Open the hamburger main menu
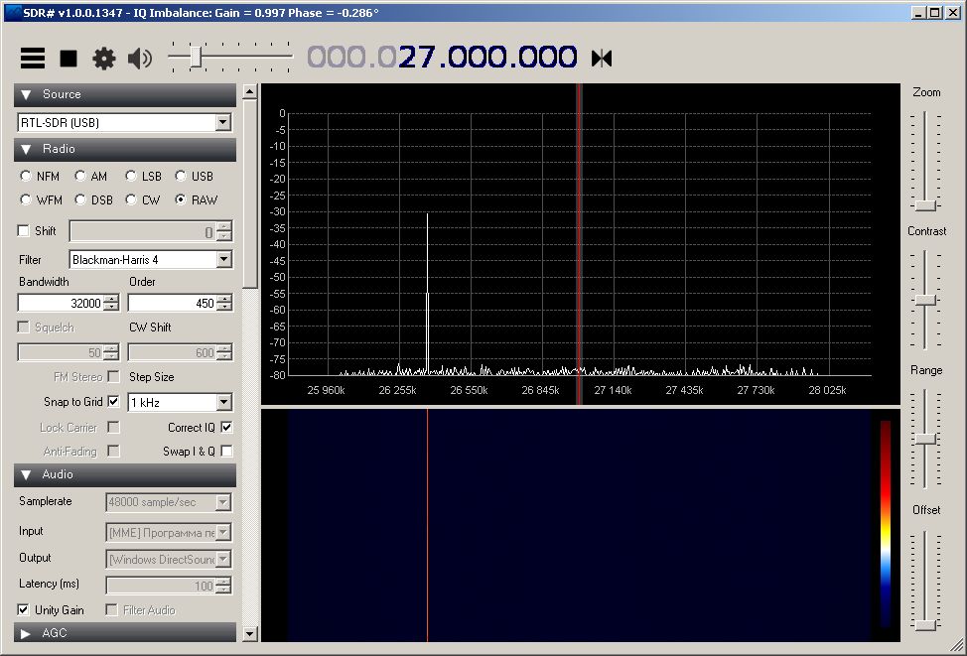Viewport: 967px width, 656px height. (33, 59)
